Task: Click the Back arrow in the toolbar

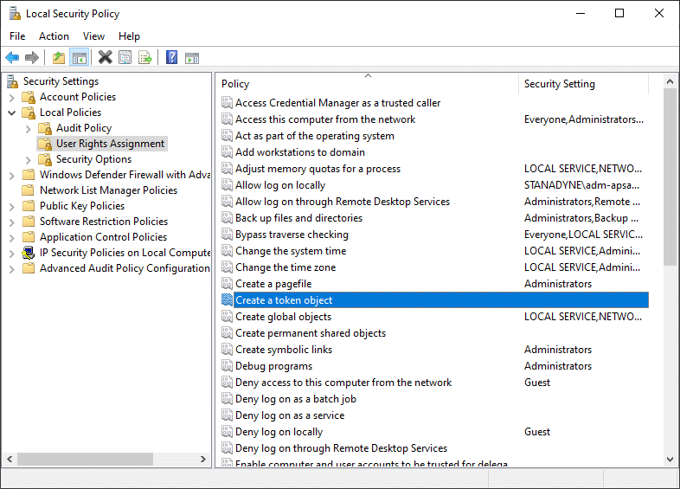Action: 12,58
